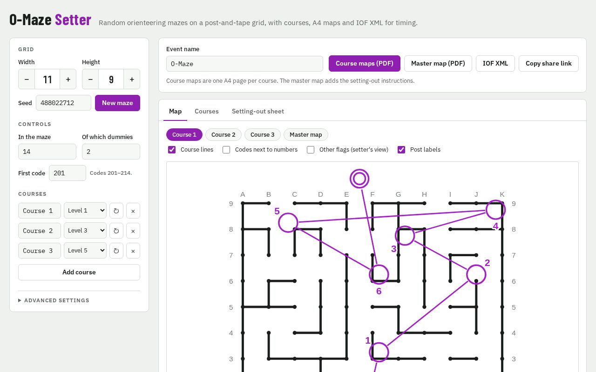596x372 pixels.
Task: Decrease grid height with minus button
Action: pyautogui.click(x=90, y=79)
